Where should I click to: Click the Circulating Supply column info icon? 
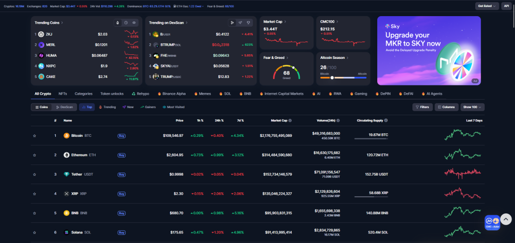coord(386,121)
